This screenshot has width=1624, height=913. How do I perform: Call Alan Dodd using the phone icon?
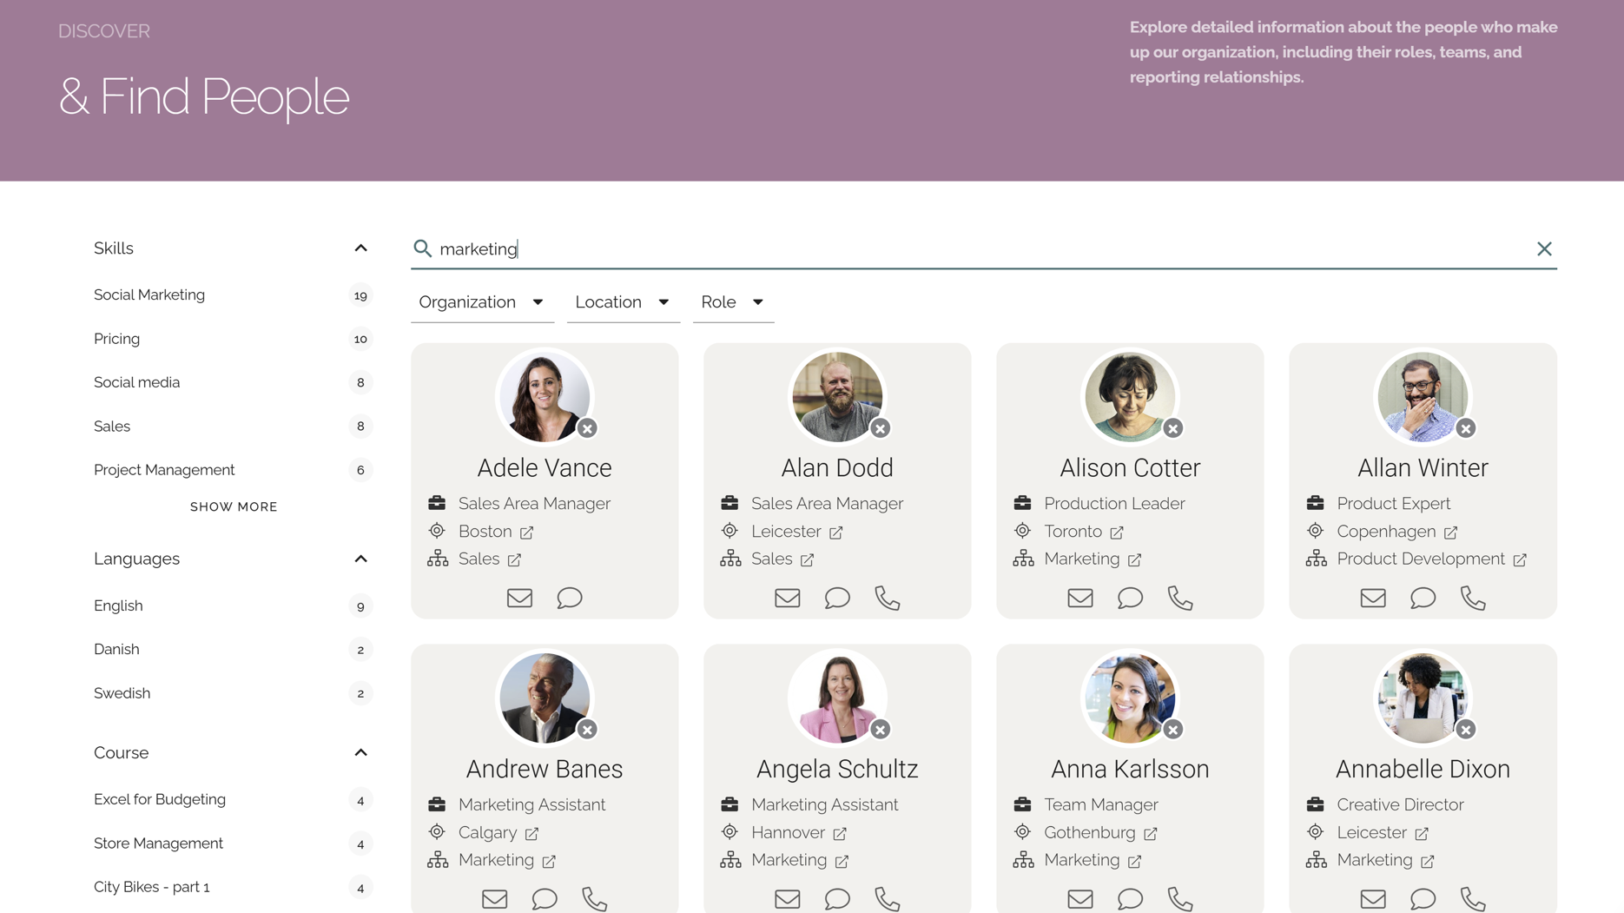[888, 598]
